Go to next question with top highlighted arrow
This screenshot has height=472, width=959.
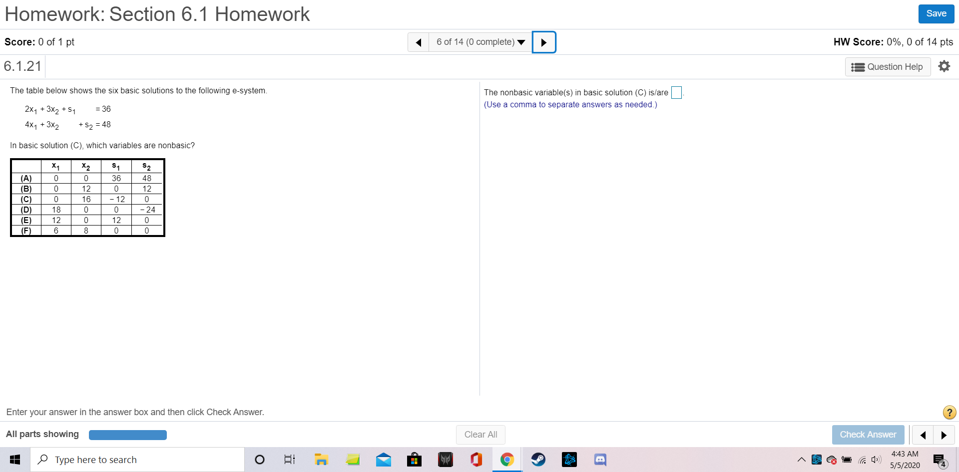click(x=544, y=42)
